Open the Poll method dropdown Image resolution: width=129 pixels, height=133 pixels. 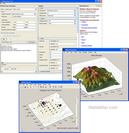75,11
